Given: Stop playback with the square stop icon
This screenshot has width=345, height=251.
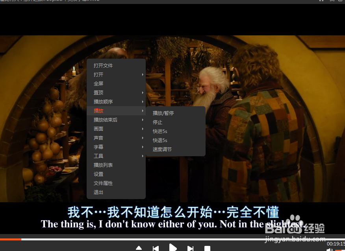Looking at the screenshot, I should [207, 248].
